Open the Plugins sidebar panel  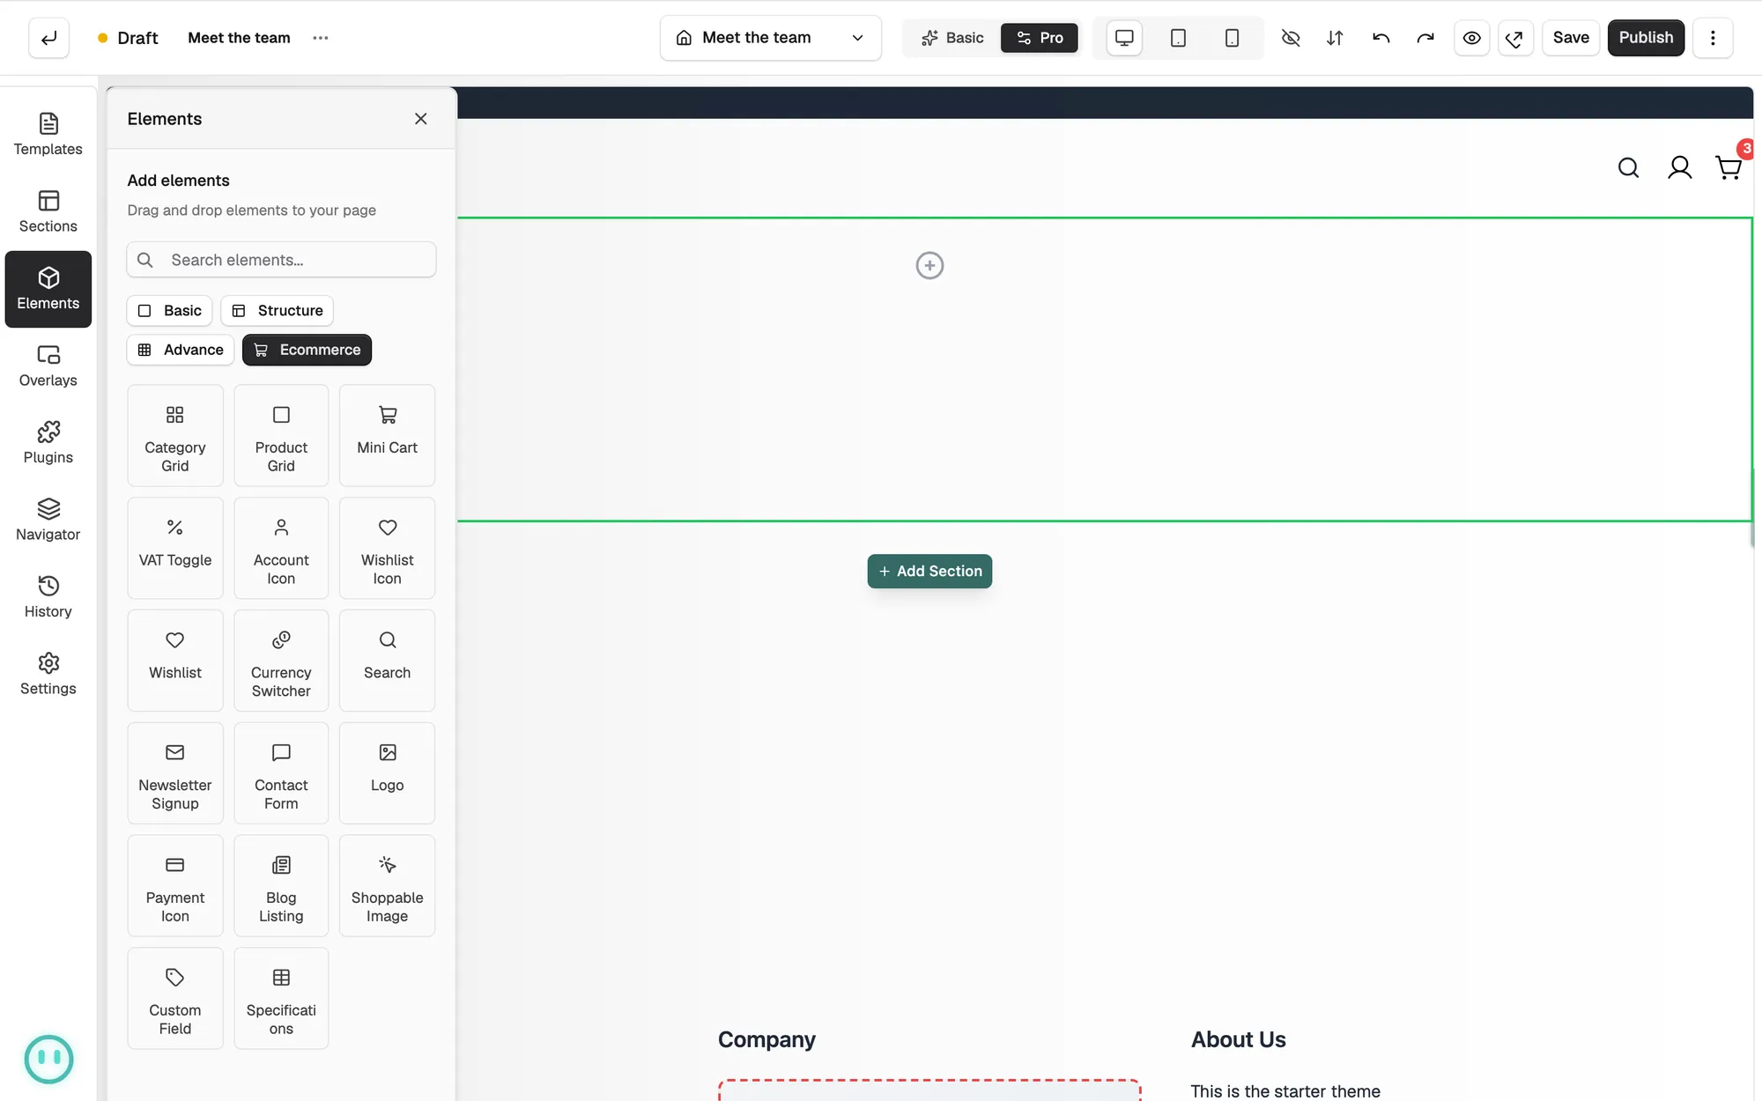(x=48, y=443)
